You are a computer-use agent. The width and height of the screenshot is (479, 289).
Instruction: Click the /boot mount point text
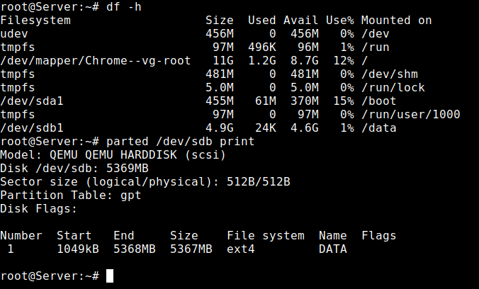tap(379, 101)
